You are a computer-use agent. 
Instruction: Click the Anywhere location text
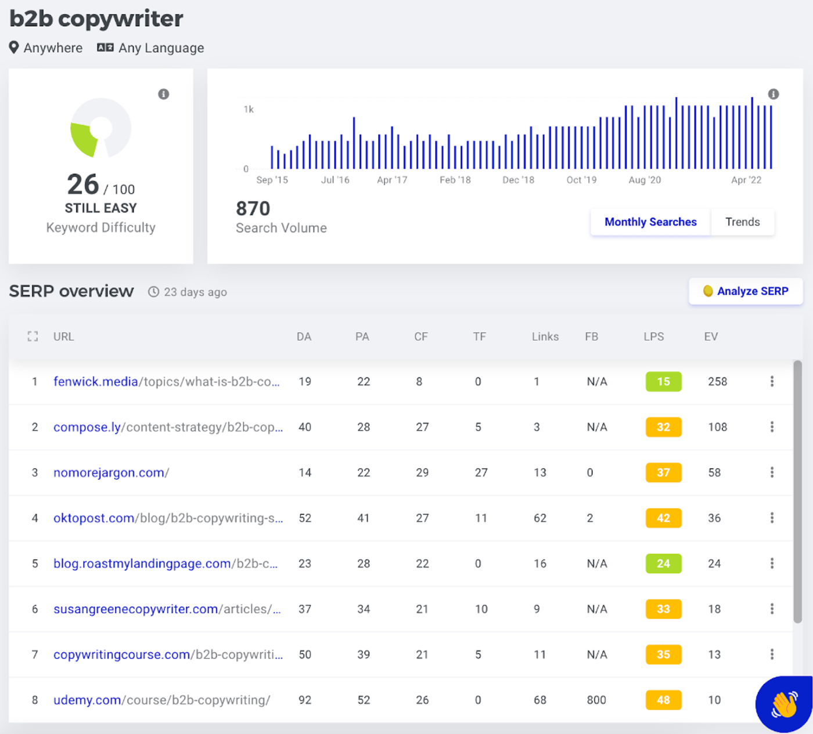pos(53,48)
